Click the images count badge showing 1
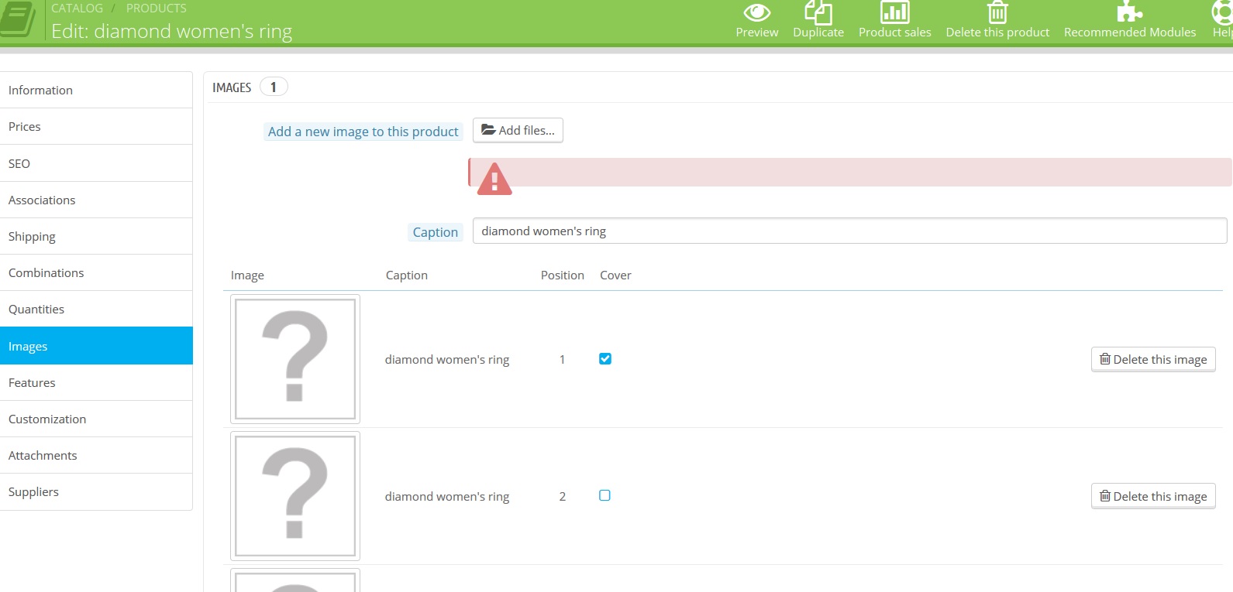 click(274, 87)
